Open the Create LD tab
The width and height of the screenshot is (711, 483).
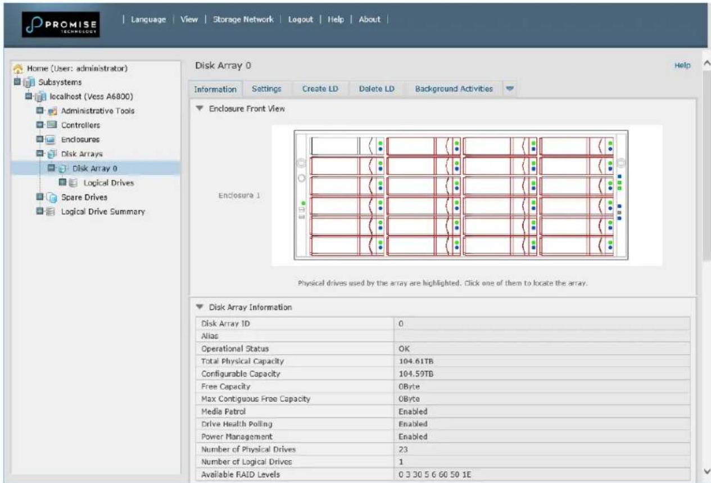(319, 89)
